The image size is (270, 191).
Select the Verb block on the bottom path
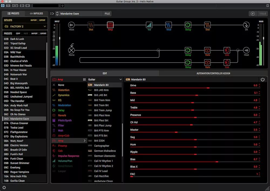point(207,63)
